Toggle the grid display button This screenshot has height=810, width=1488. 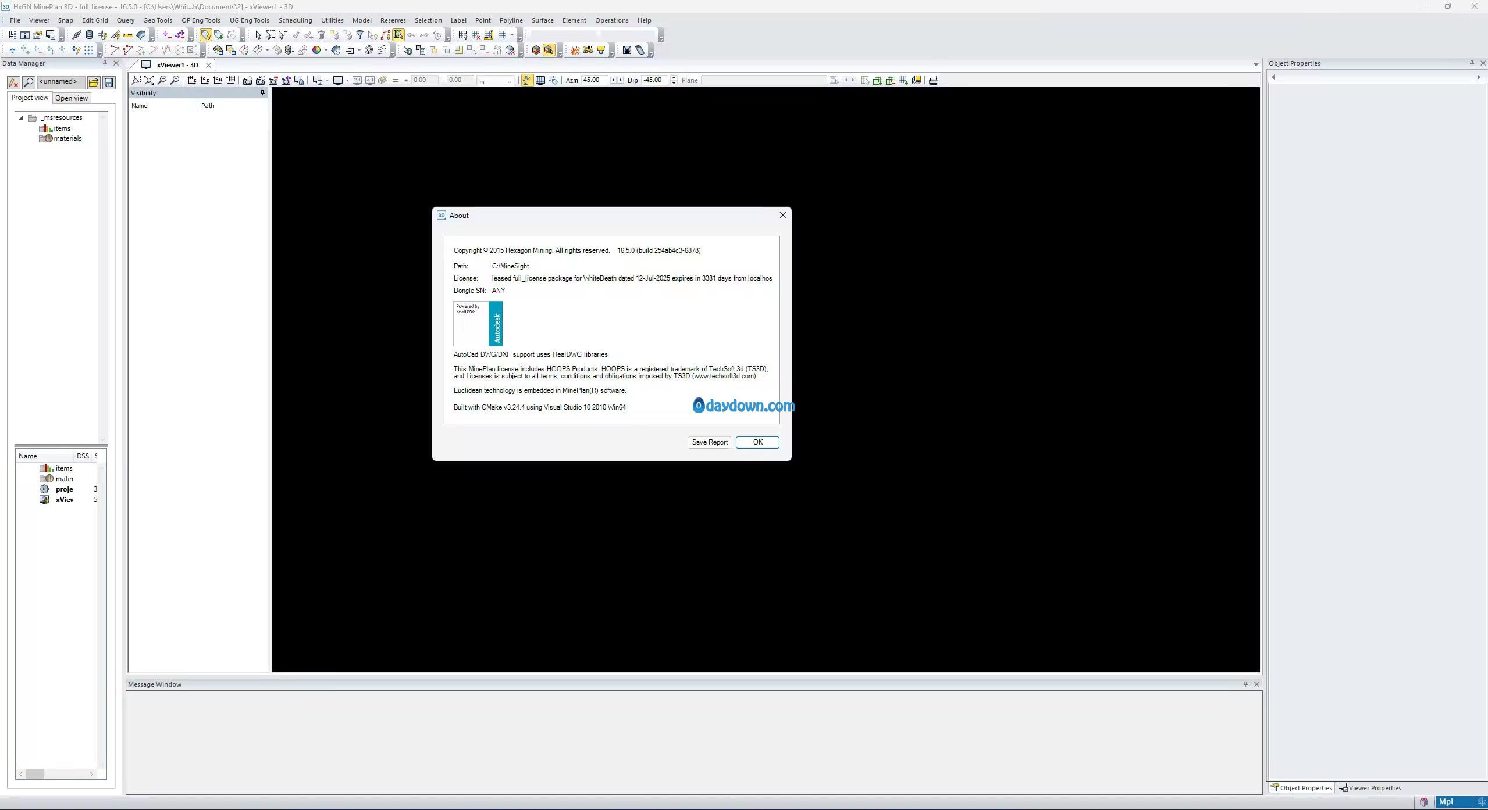[x=540, y=80]
